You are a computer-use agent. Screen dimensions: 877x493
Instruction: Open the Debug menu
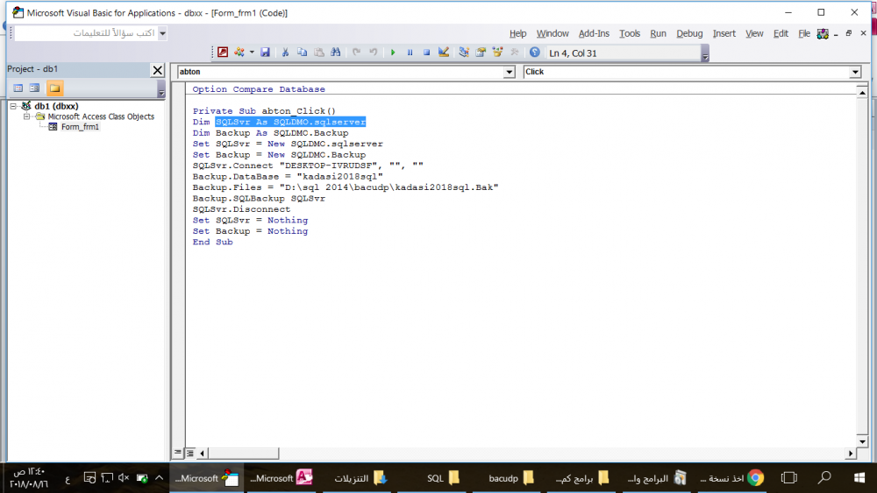coord(689,33)
